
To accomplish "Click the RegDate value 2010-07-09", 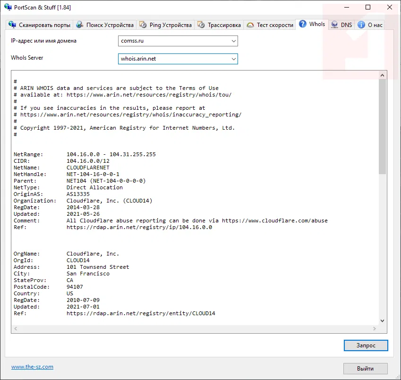I will [x=83, y=300].
